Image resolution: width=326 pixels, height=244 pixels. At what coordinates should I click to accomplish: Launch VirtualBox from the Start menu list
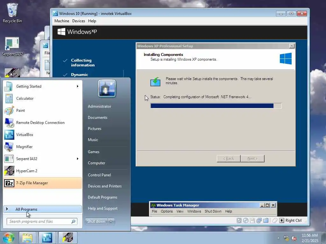click(42, 134)
